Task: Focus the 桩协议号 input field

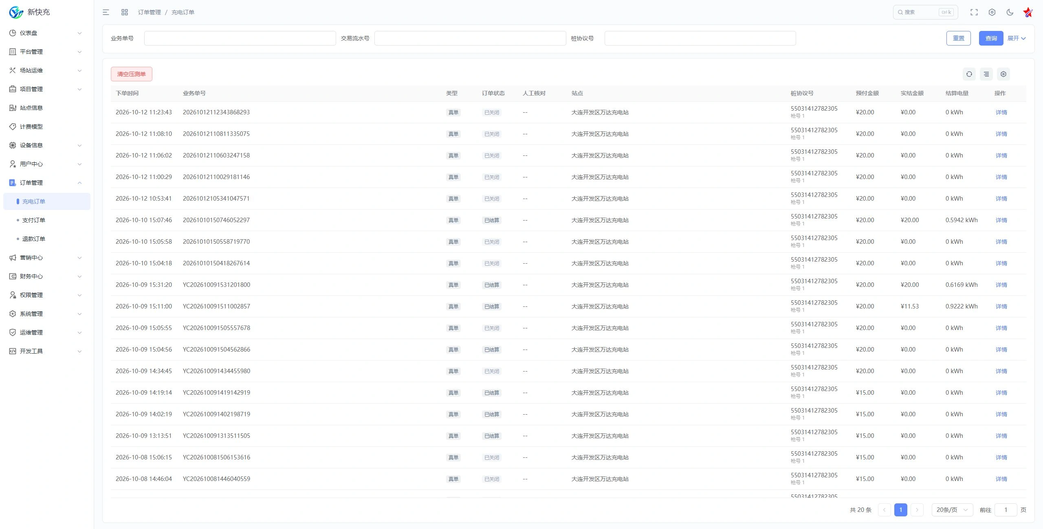Action: coord(700,38)
